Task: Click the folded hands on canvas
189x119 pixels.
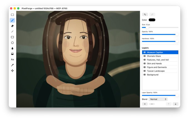Action: [x=75, y=90]
